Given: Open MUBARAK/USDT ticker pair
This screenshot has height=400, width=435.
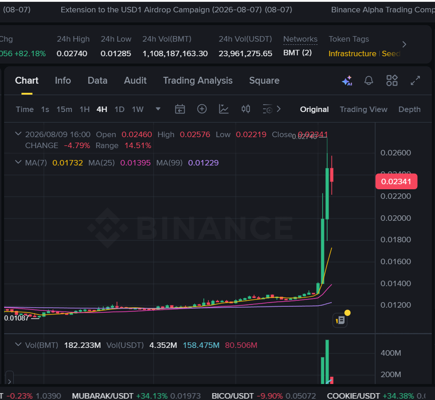Looking at the screenshot, I should [136, 396].
